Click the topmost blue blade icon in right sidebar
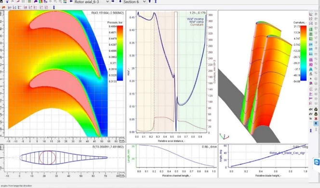 pyautogui.click(x=311, y=44)
